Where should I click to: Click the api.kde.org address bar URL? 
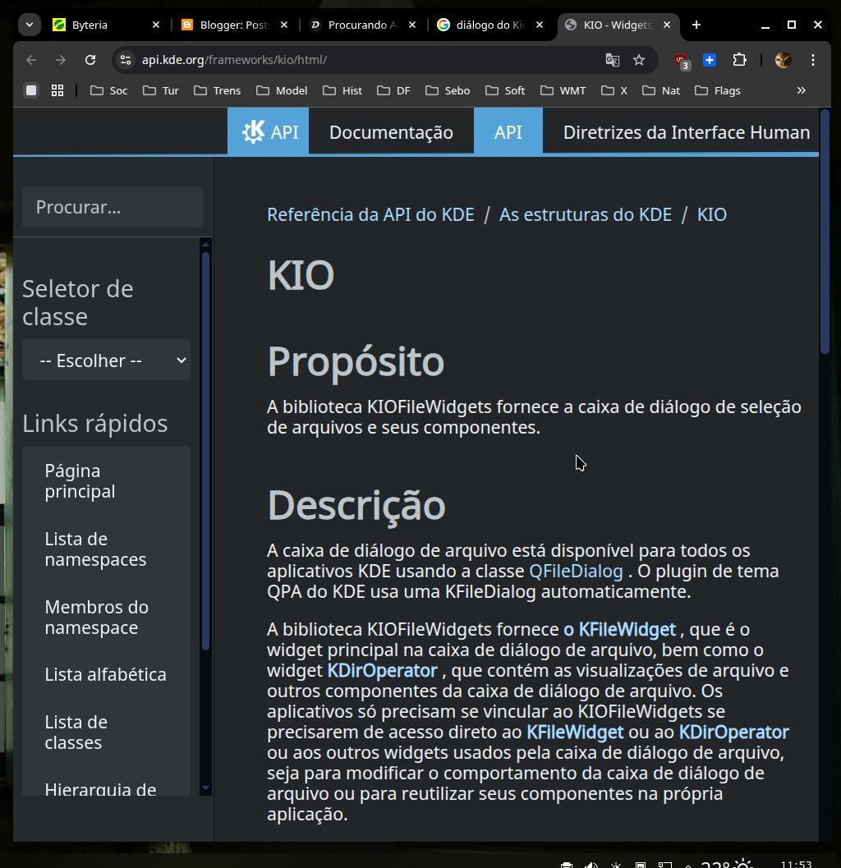[x=234, y=60]
